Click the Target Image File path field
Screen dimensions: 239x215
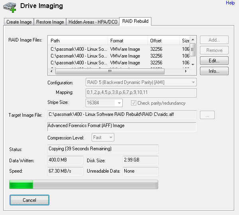point(122,115)
